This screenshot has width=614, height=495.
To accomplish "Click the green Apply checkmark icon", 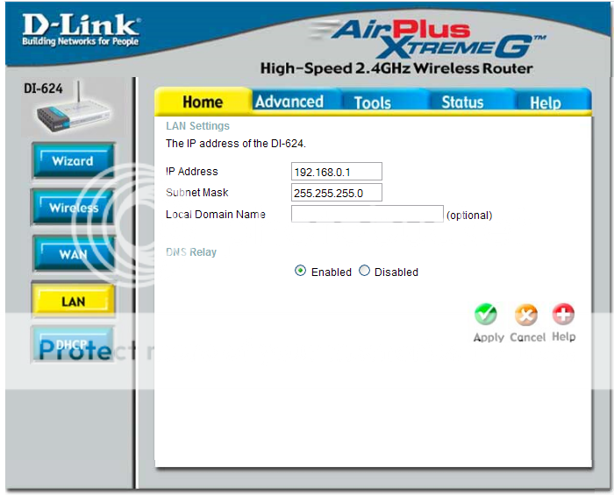I will click(x=486, y=315).
